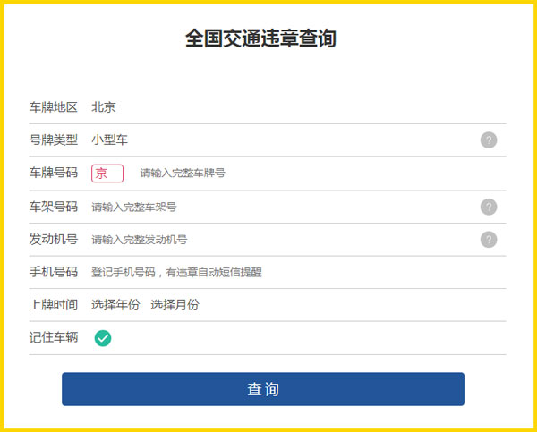This screenshot has height=432, width=537.
Task: Expand the 号牌类型 selector showing 小型车
Action: 110,140
